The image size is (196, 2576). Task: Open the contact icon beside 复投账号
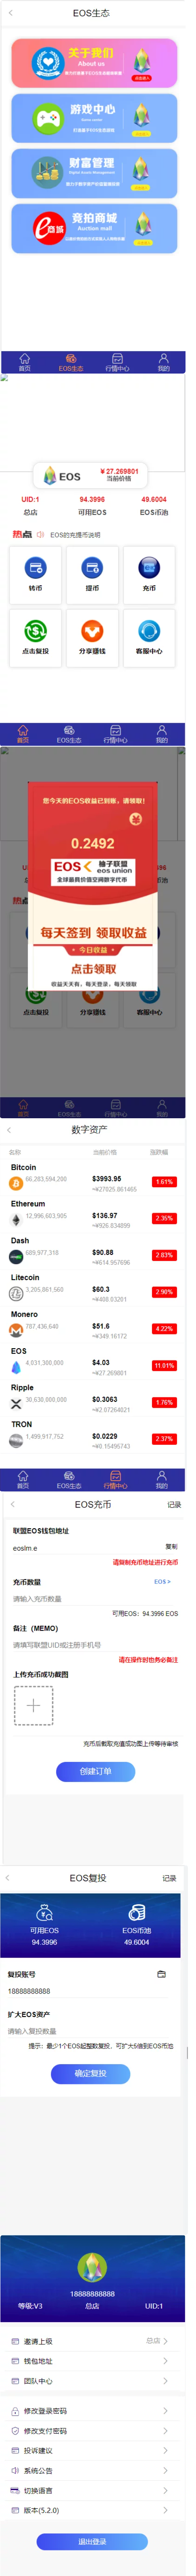(x=161, y=1974)
